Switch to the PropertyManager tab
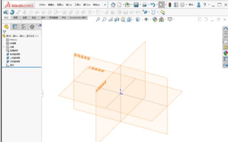Image resolution: width=228 pixels, height=142 pixels. (15, 27)
